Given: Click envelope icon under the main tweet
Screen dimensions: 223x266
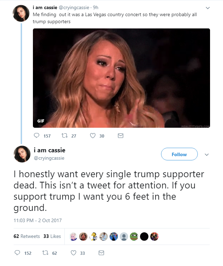Looking at the screenshot, I should (101, 253).
